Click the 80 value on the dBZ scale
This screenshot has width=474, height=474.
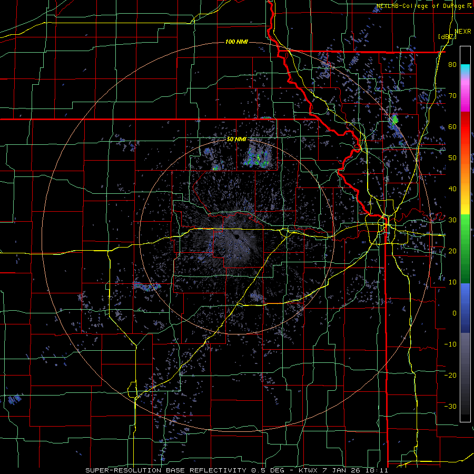pyautogui.click(x=452, y=65)
